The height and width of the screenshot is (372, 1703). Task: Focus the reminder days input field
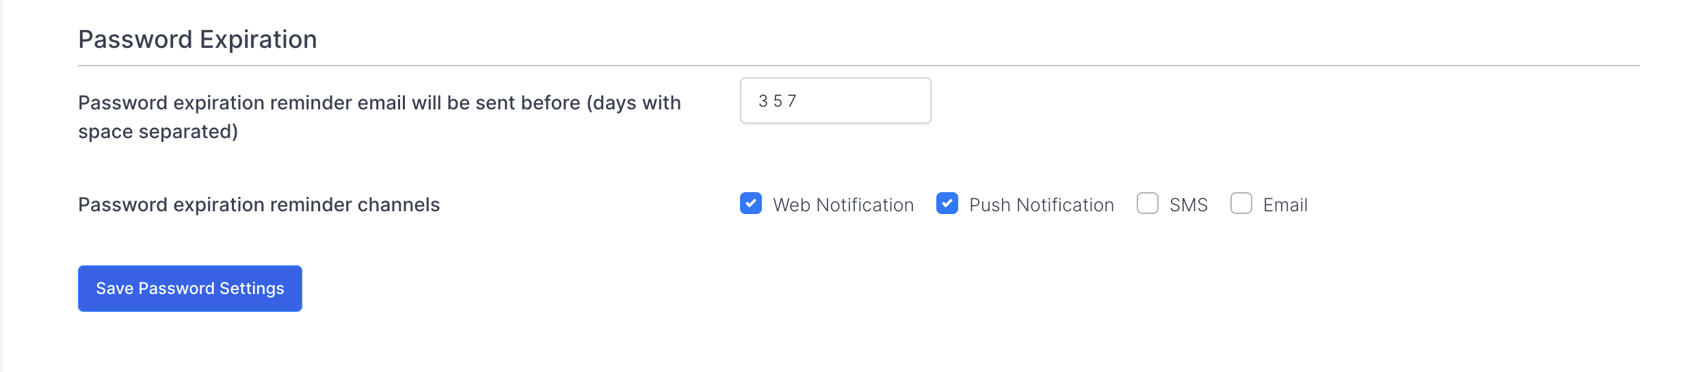point(862,101)
